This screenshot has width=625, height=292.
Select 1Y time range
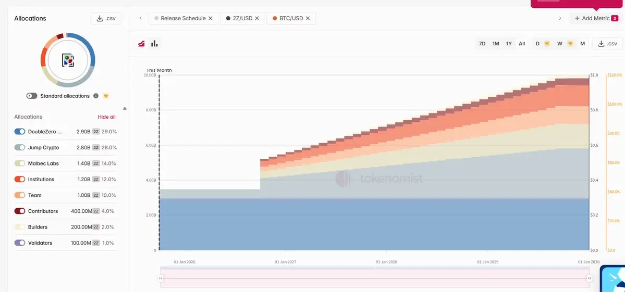point(509,44)
